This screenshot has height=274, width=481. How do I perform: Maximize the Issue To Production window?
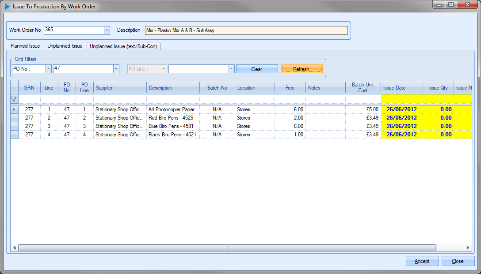click(x=450, y=5)
